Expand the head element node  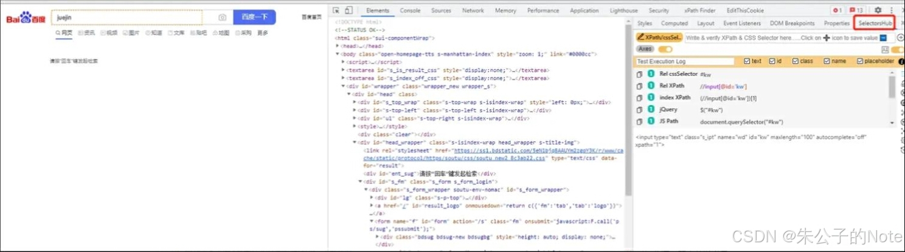coord(338,46)
